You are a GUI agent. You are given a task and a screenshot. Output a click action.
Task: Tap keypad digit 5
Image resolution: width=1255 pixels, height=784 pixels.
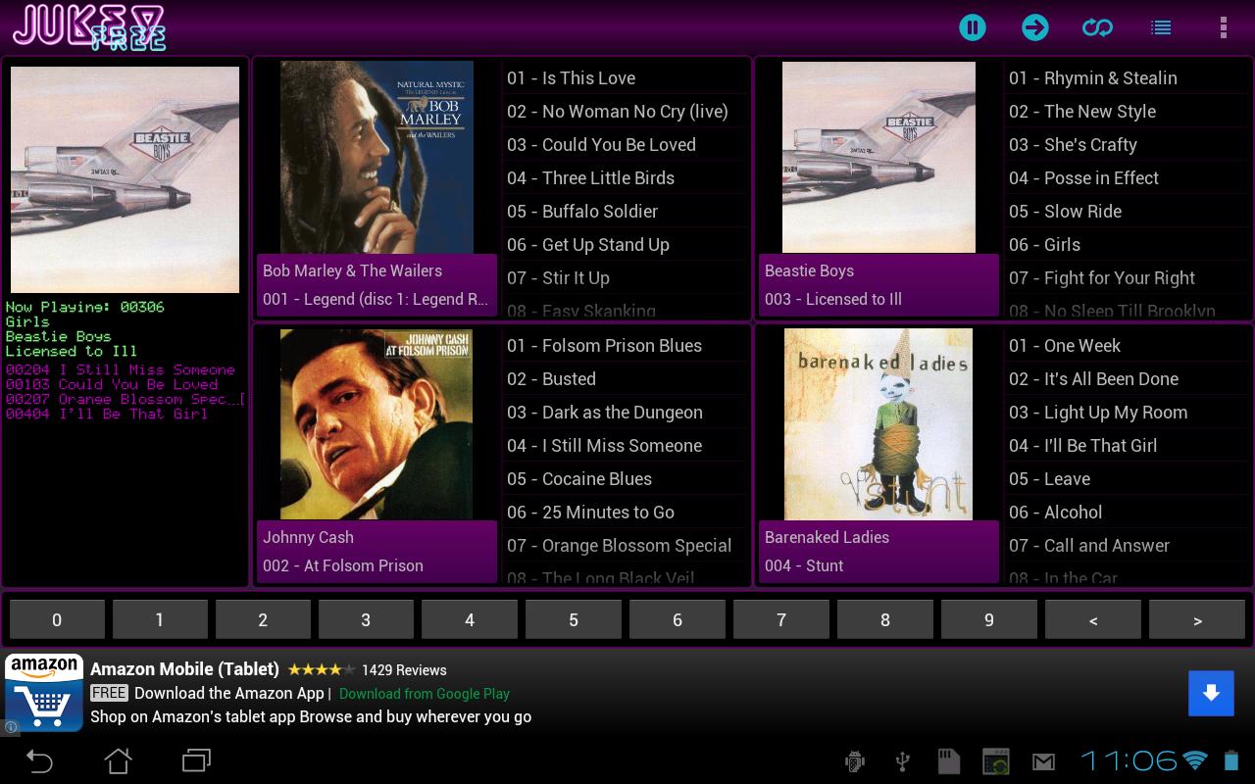click(574, 619)
